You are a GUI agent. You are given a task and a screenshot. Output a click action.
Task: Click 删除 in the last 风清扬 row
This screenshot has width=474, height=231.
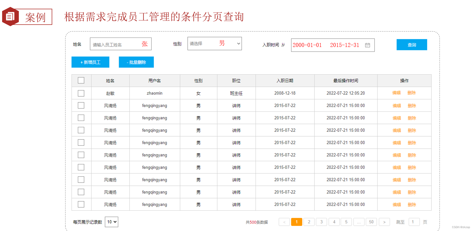pyautogui.click(x=412, y=205)
